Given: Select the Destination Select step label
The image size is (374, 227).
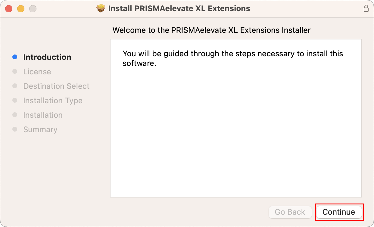Looking at the screenshot, I should point(56,86).
